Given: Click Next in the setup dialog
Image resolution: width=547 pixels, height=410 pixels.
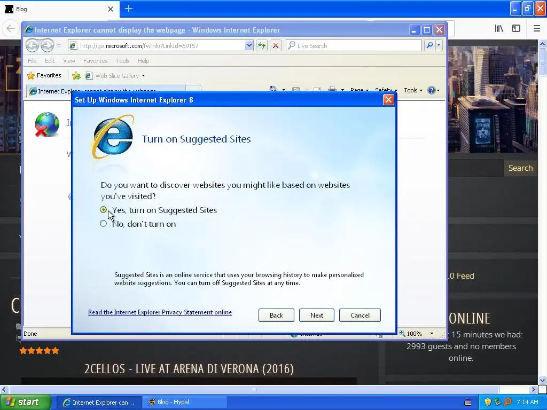Looking at the screenshot, I should [316, 315].
